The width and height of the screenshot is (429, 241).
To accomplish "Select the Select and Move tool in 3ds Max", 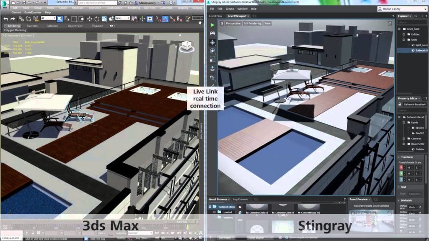I will pyautogui.click(x=90, y=19).
